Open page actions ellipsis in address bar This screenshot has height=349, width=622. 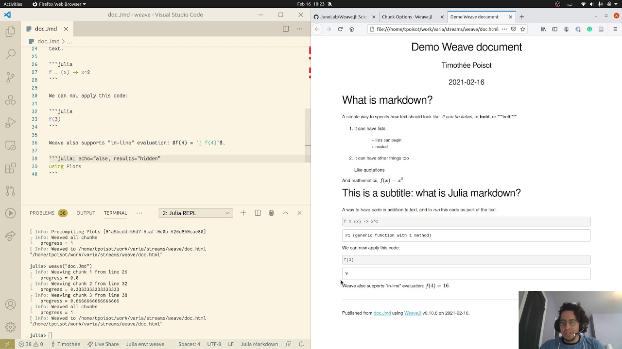[504, 29]
